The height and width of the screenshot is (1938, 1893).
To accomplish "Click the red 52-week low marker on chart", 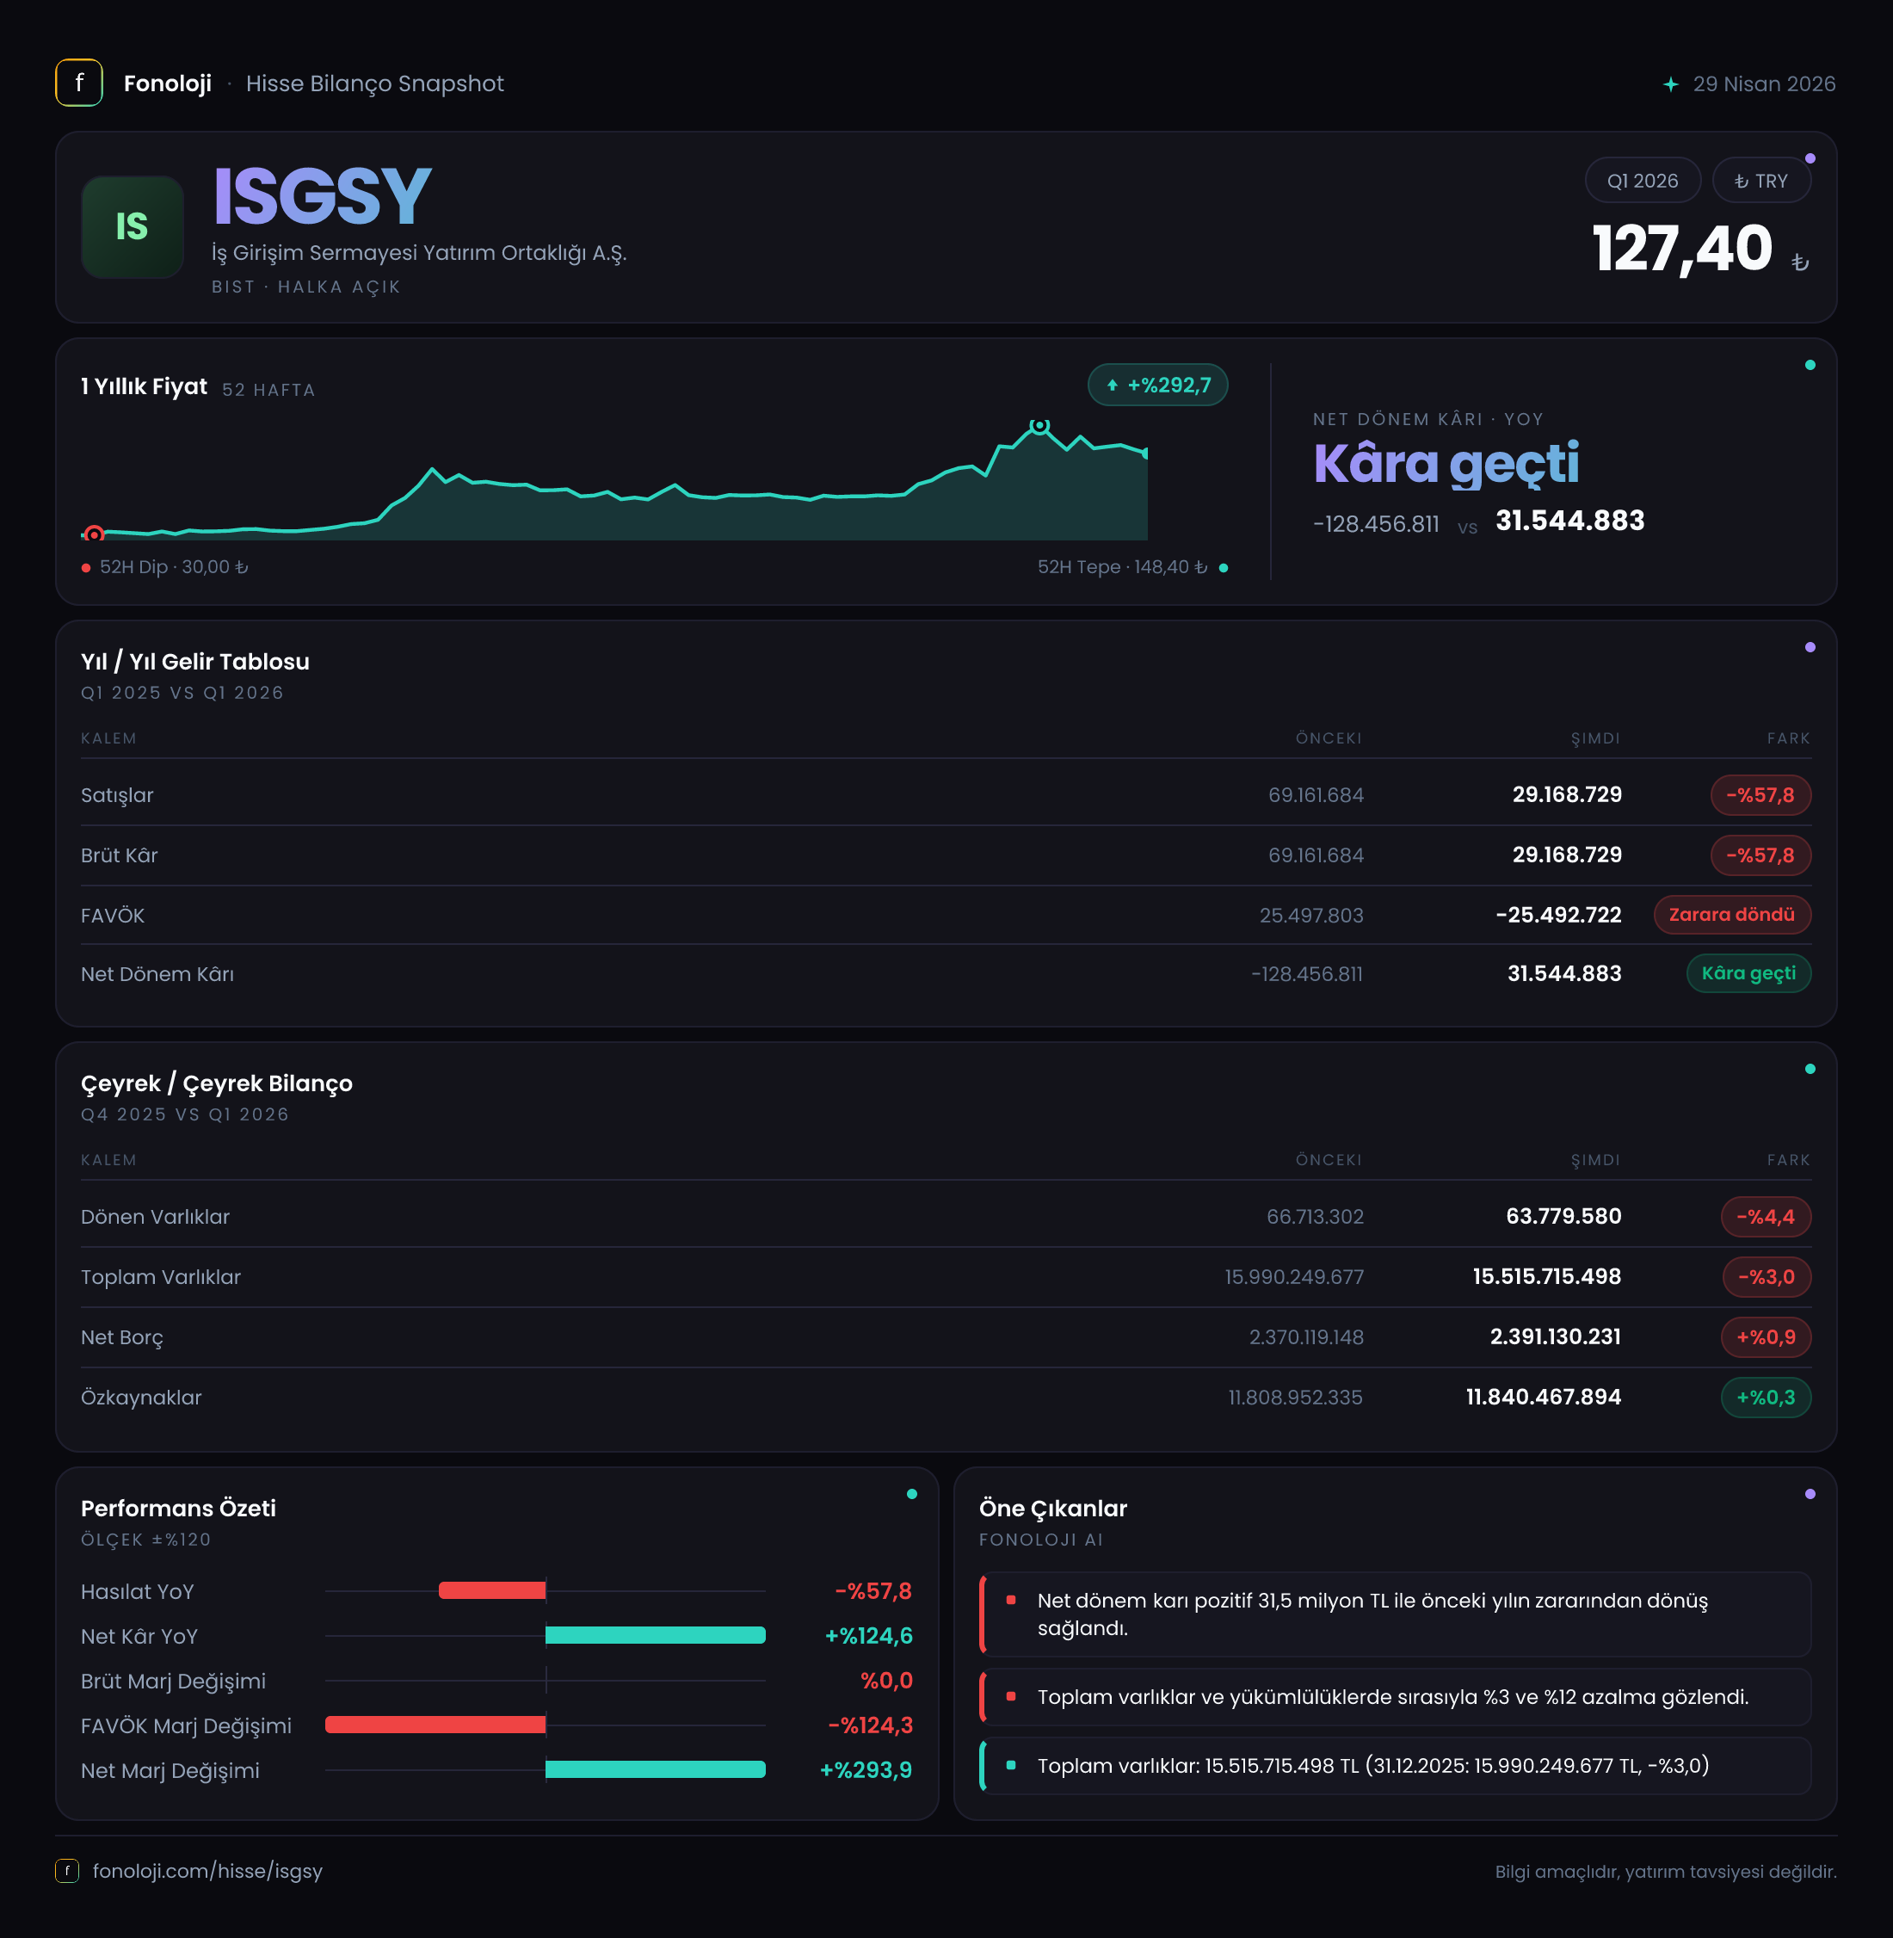I will 94,534.
